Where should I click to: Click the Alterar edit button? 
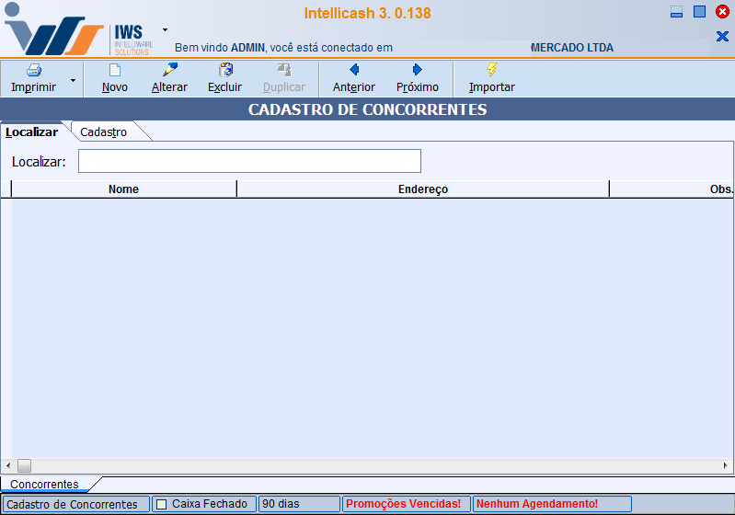[169, 79]
